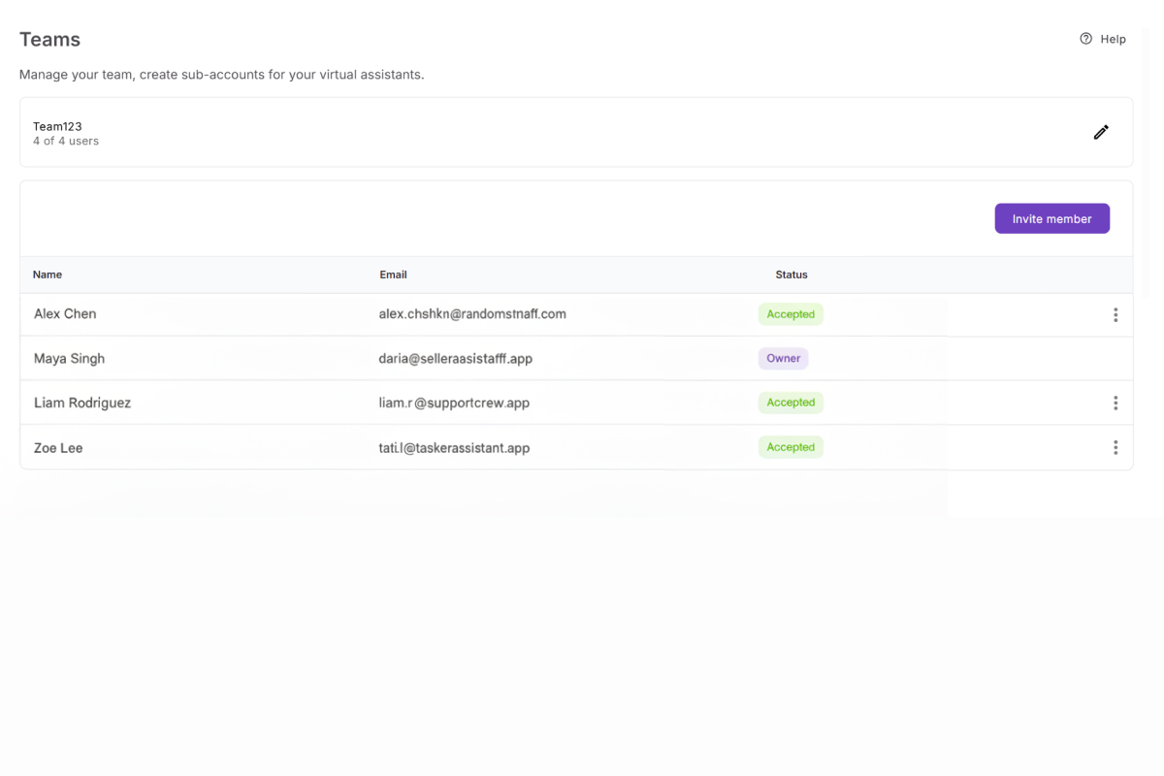Select the Accepted badge for Alex Chen
Image resolution: width=1164 pixels, height=776 pixels.
point(791,314)
